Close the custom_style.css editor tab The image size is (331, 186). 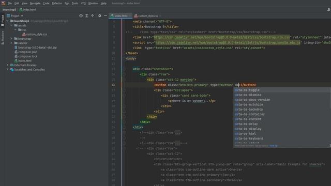click(x=160, y=16)
